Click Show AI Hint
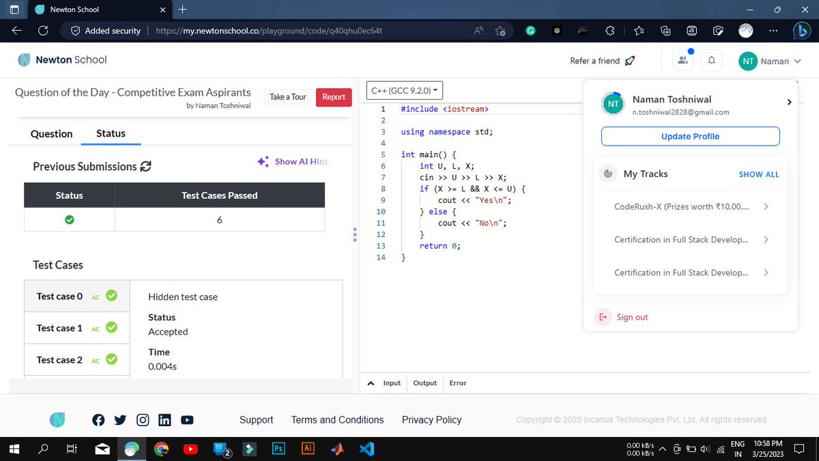 (293, 162)
